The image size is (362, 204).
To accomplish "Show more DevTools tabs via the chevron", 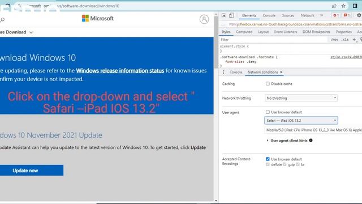I will tap(321, 15).
